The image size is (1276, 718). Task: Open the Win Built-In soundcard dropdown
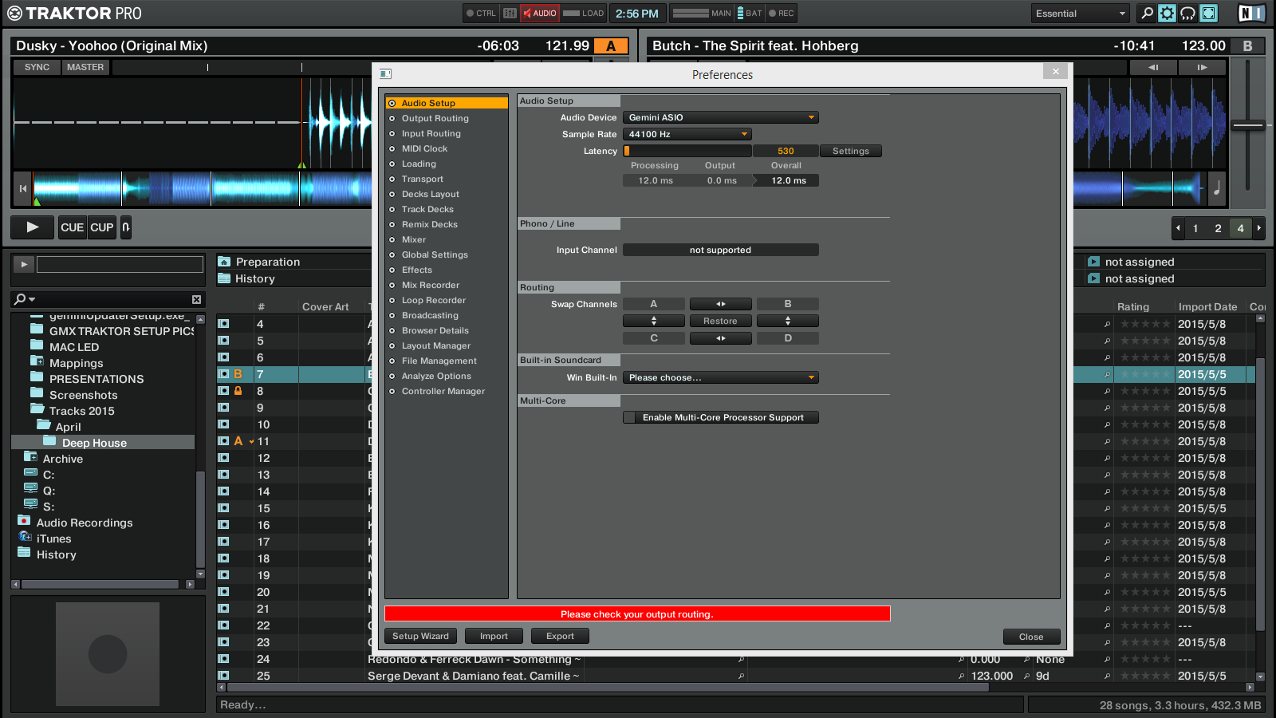(x=720, y=377)
